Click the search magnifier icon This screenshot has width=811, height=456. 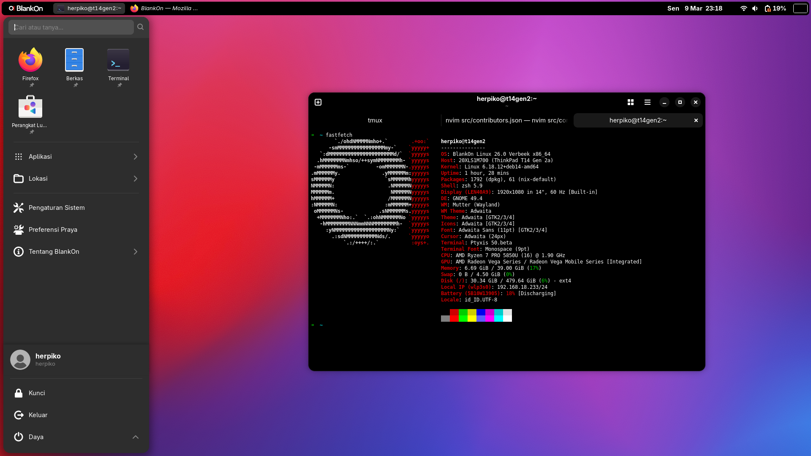click(x=141, y=27)
